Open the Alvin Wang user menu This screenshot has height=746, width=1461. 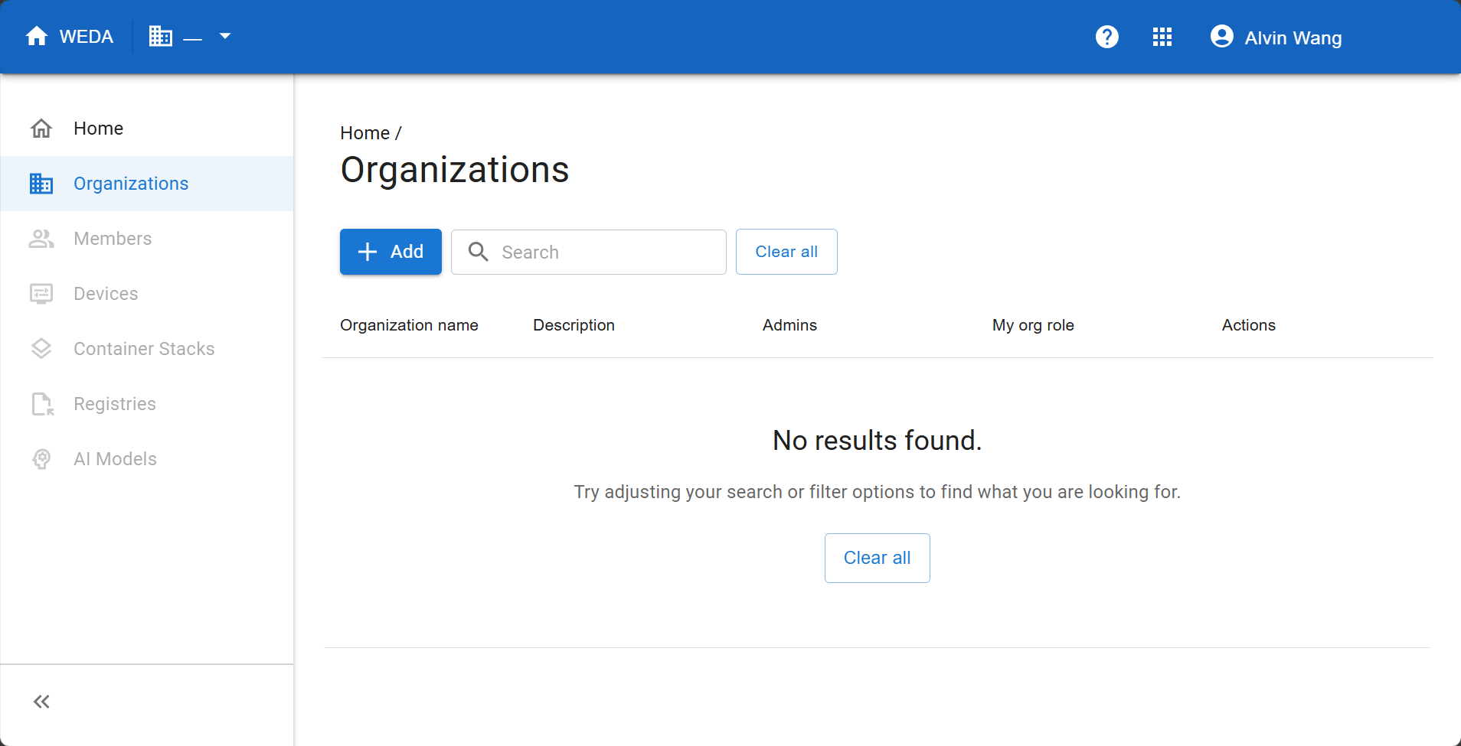pos(1276,37)
